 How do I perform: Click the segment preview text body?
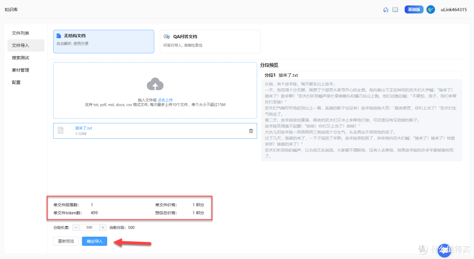(361, 120)
